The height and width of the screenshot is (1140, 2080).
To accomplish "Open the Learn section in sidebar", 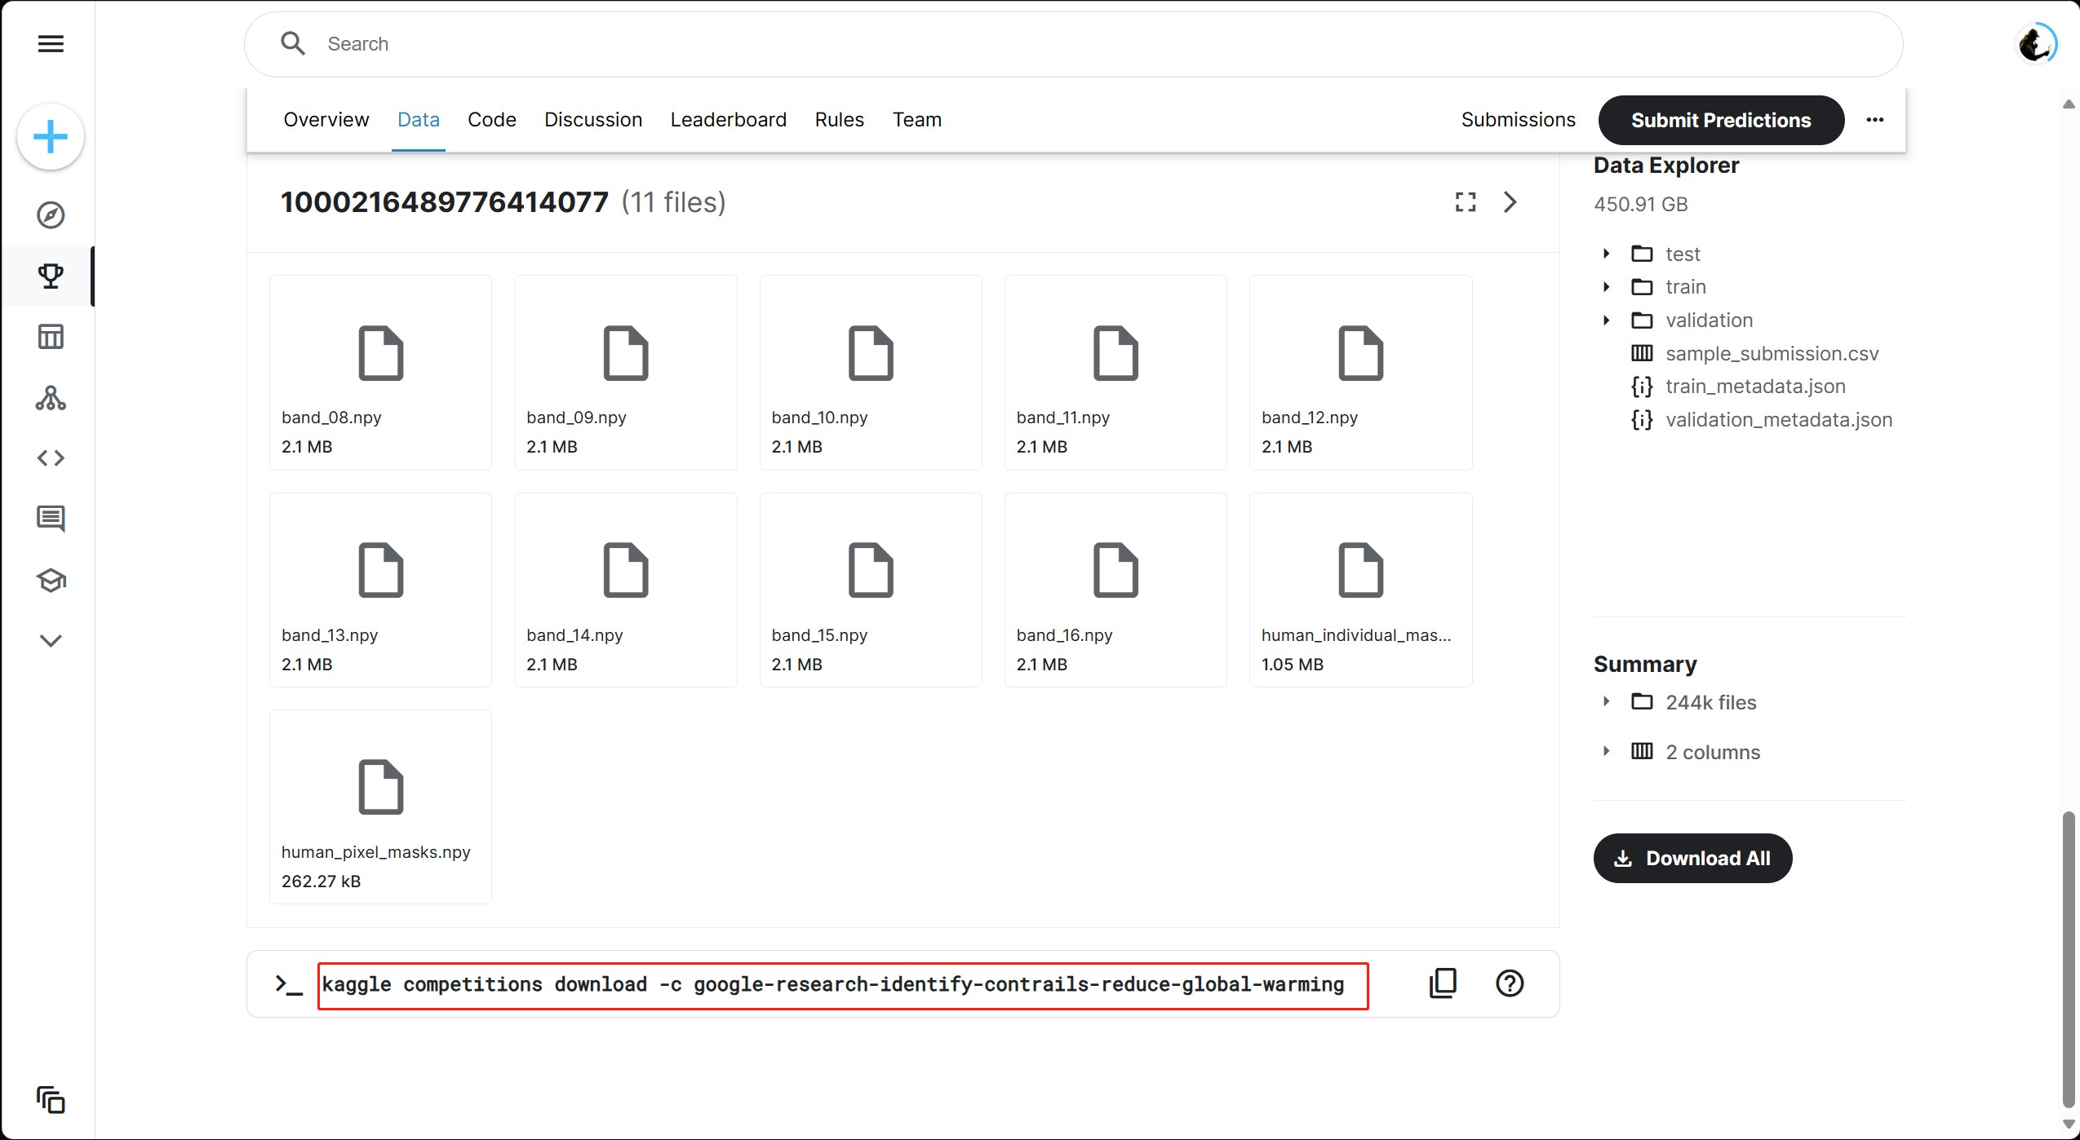I will [50, 581].
